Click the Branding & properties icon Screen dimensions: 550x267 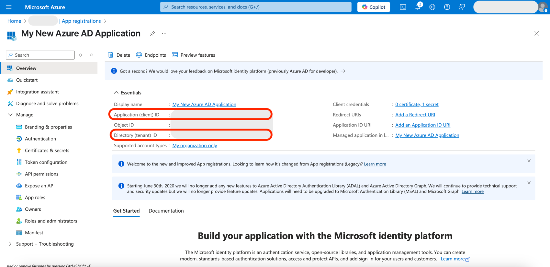pos(19,127)
